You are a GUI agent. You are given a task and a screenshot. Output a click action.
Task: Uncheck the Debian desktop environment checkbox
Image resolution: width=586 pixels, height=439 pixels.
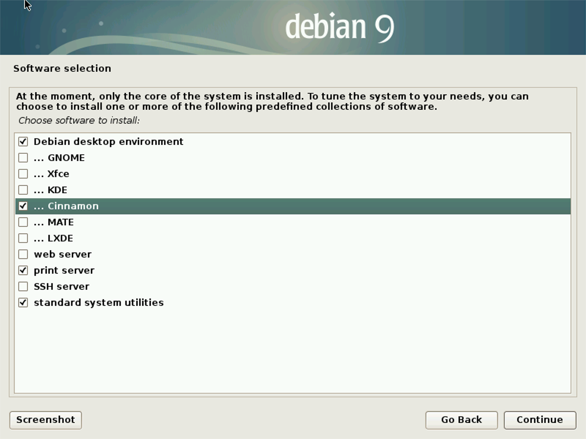click(x=23, y=142)
